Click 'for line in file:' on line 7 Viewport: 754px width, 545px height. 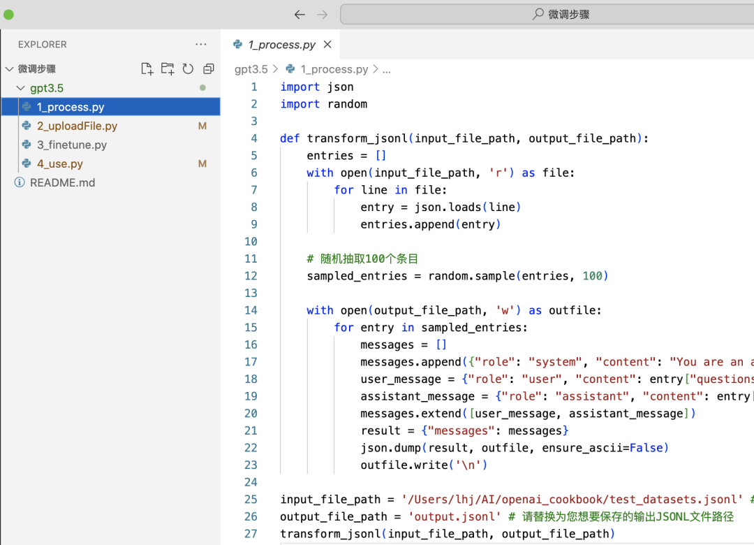pyautogui.click(x=390, y=190)
